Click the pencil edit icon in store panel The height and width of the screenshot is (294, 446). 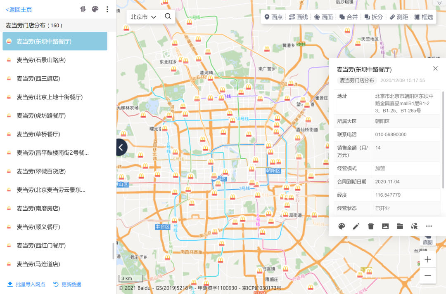click(x=356, y=226)
